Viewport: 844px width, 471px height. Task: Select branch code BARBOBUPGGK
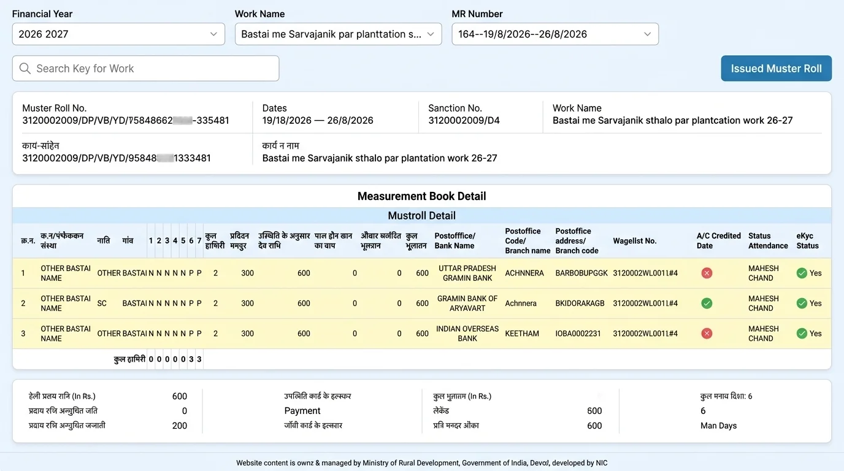coord(581,273)
